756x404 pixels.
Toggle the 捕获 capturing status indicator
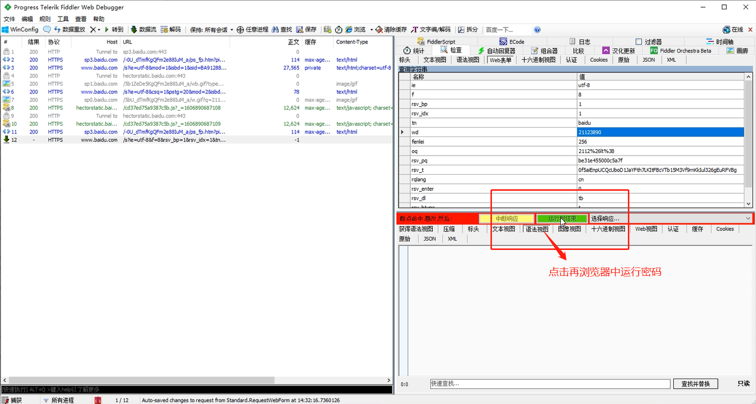pos(12,400)
